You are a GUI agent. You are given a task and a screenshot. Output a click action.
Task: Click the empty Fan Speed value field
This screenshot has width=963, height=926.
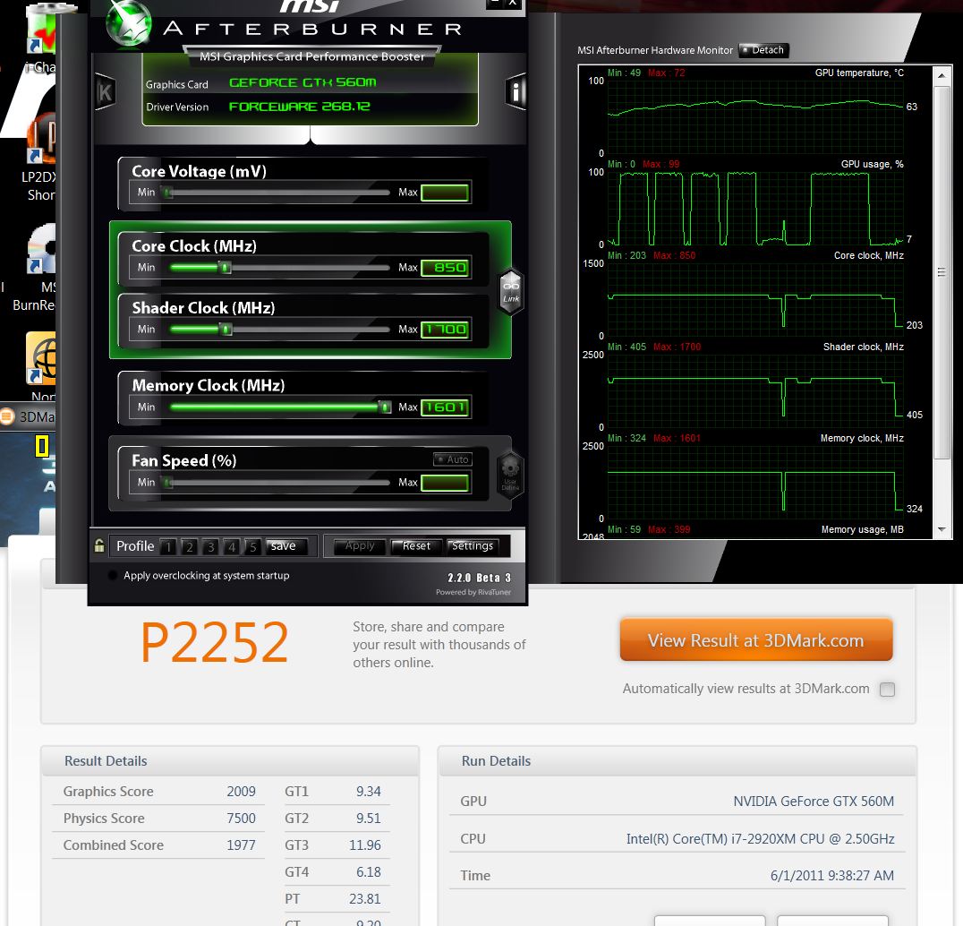[446, 483]
